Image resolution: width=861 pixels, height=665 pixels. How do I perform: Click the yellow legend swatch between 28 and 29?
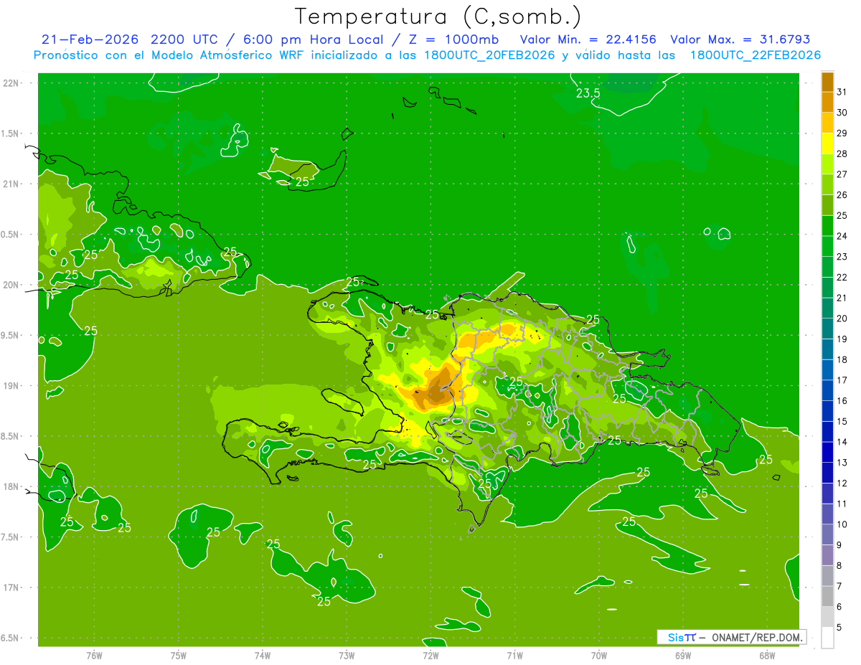(827, 143)
